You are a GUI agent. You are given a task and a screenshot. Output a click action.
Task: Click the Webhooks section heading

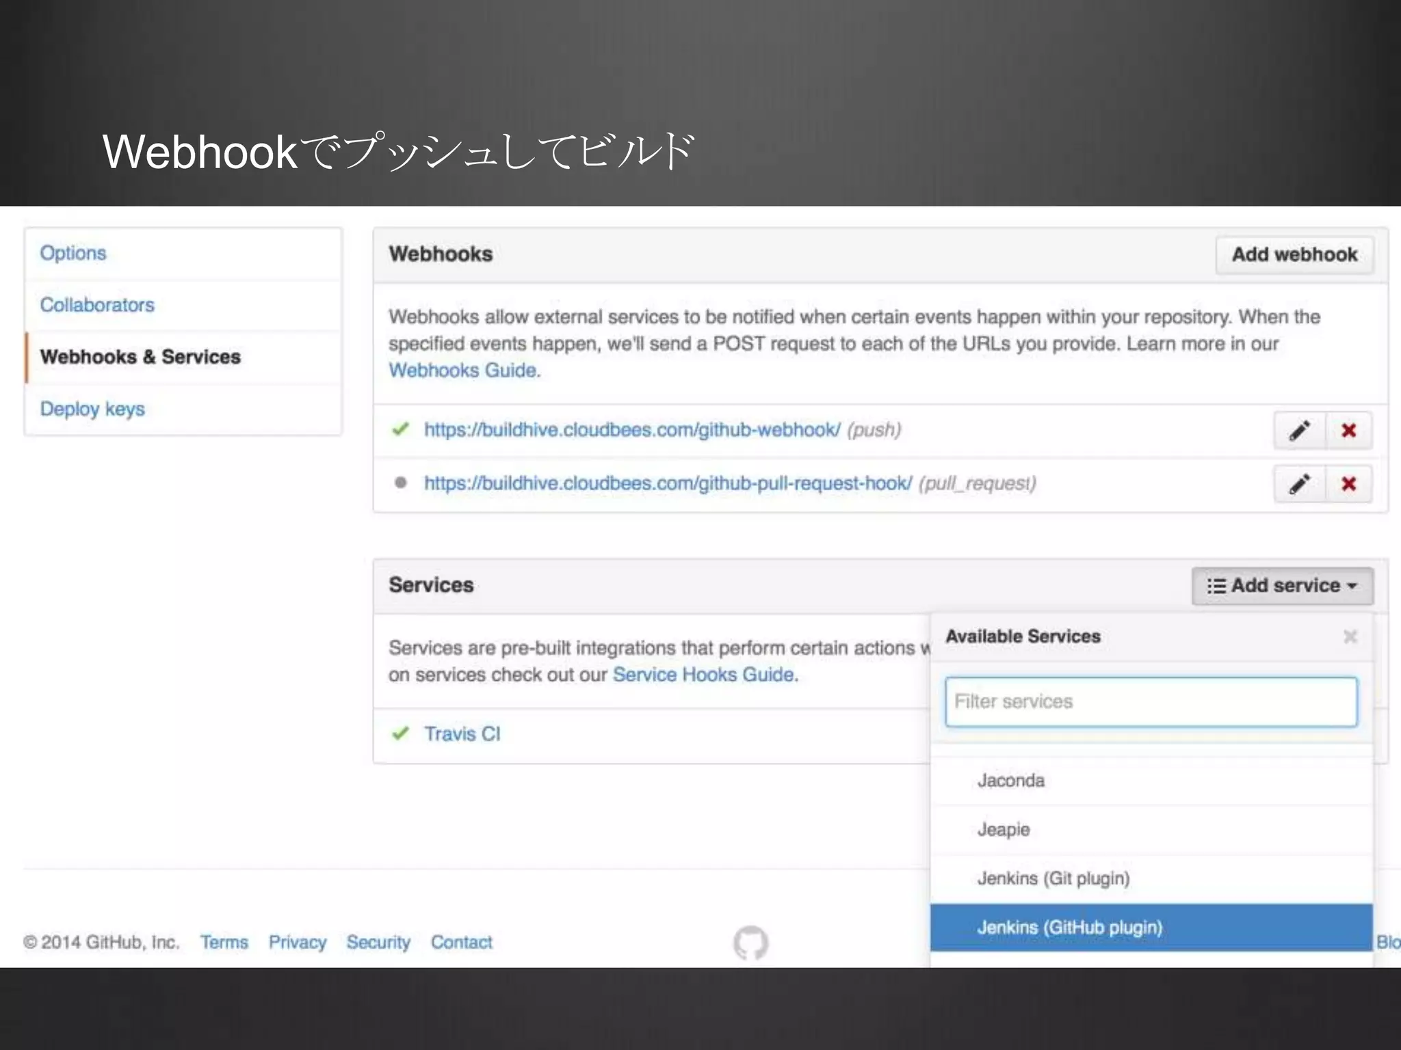pyautogui.click(x=441, y=254)
